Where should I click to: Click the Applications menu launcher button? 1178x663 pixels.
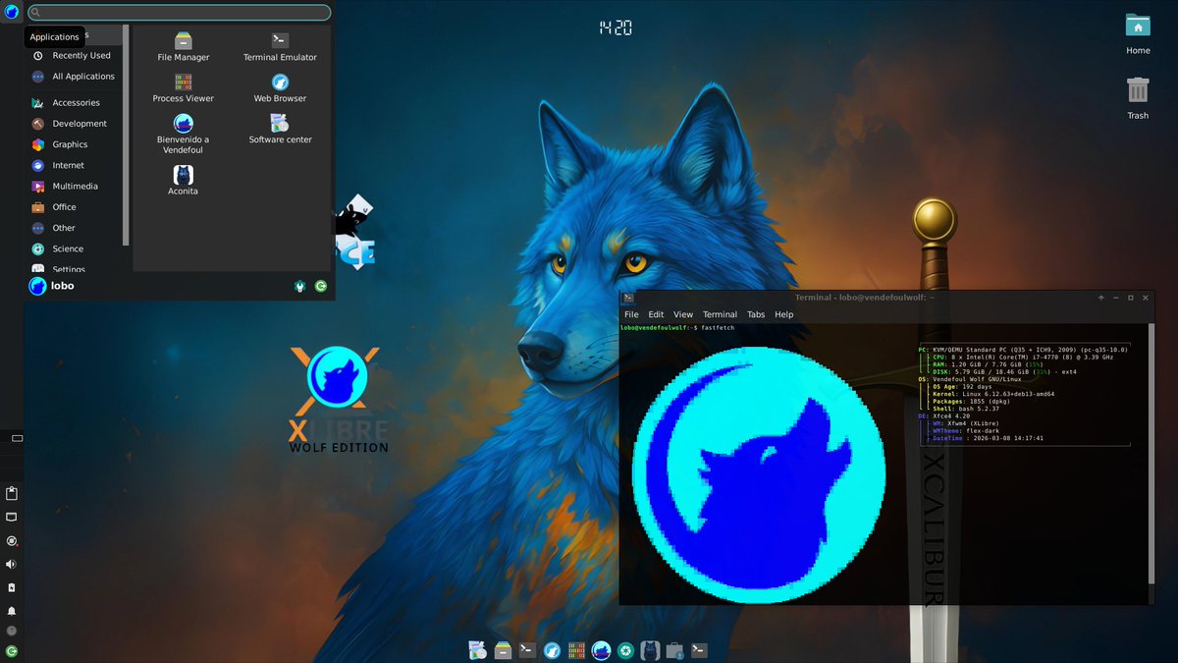tap(12, 12)
